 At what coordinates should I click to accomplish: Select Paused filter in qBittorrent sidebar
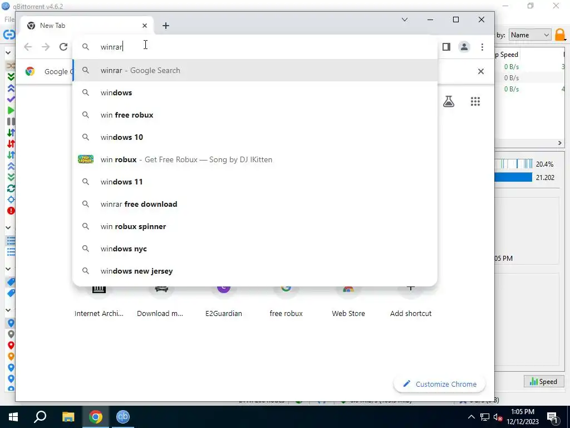11,121
